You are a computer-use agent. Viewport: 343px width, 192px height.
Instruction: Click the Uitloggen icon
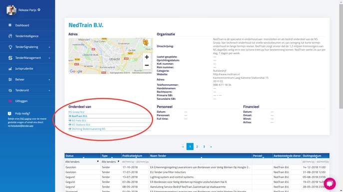click(x=10, y=101)
